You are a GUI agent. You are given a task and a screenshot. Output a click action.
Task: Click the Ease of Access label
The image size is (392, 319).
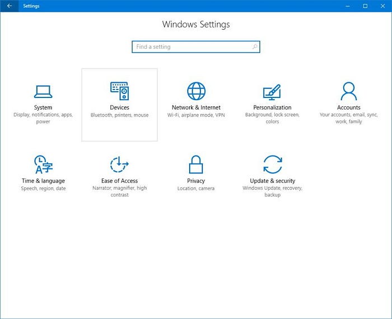(119, 181)
